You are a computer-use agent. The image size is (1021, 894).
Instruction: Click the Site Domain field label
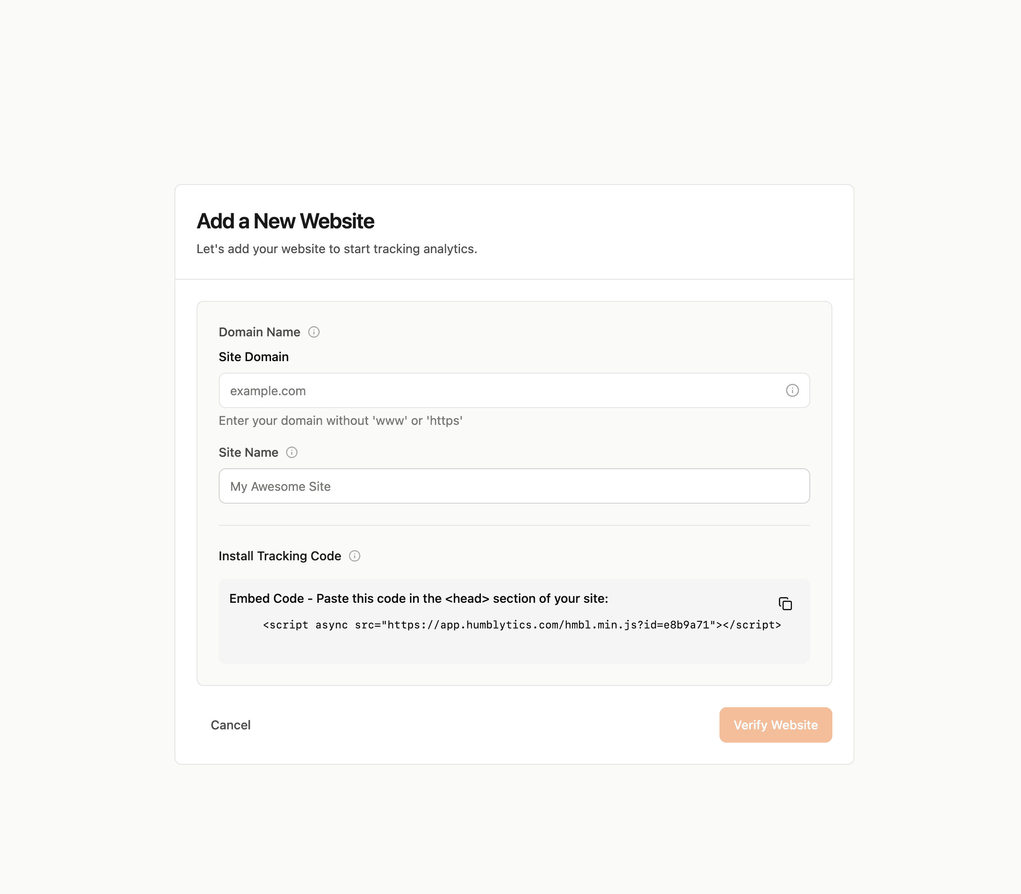(254, 357)
